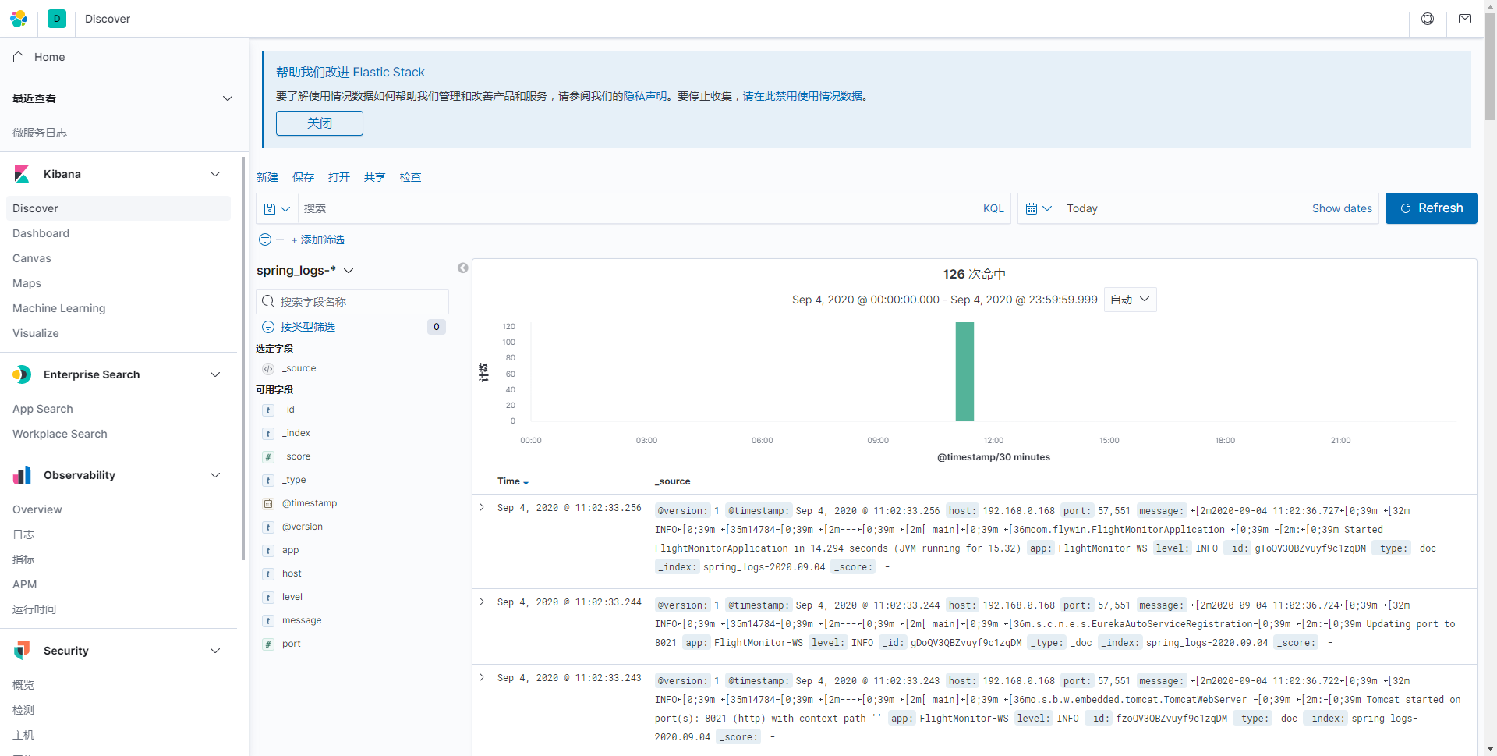Click the message field type icon
Image resolution: width=1497 pixels, height=756 pixels.
268,621
